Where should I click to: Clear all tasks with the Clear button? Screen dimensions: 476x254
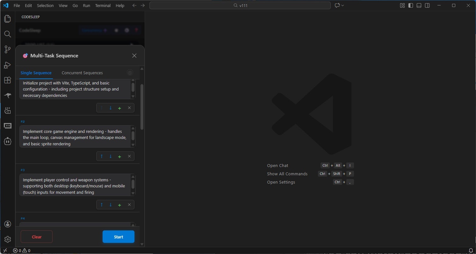point(36,237)
